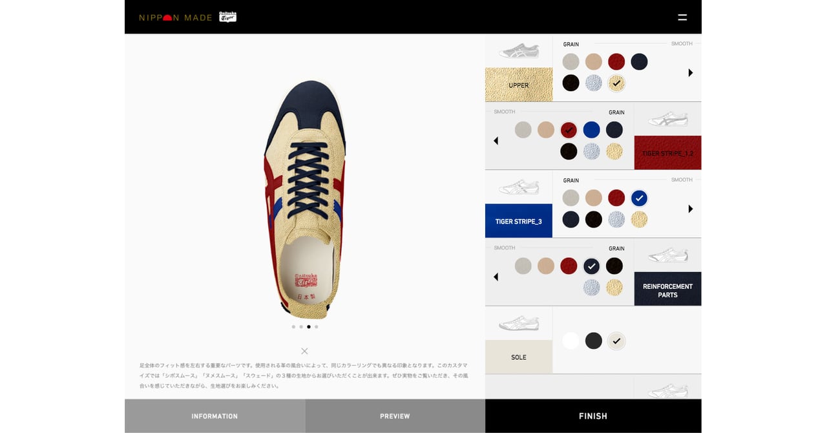Show next Upper material options with right arrow

click(690, 73)
